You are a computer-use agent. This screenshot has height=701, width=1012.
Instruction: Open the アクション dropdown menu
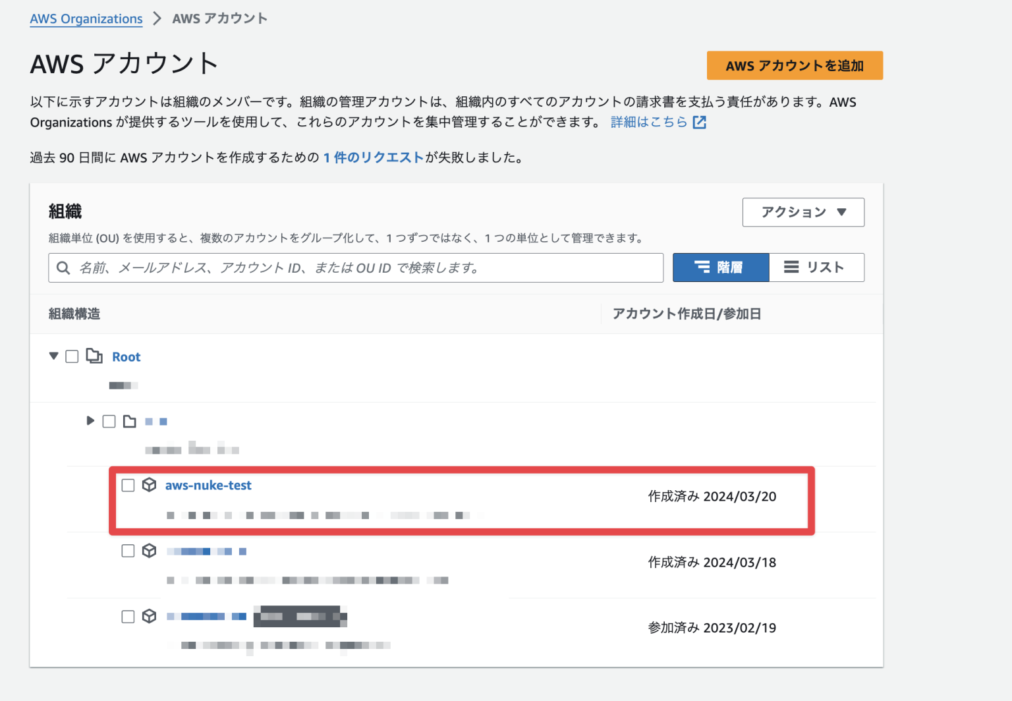(803, 212)
